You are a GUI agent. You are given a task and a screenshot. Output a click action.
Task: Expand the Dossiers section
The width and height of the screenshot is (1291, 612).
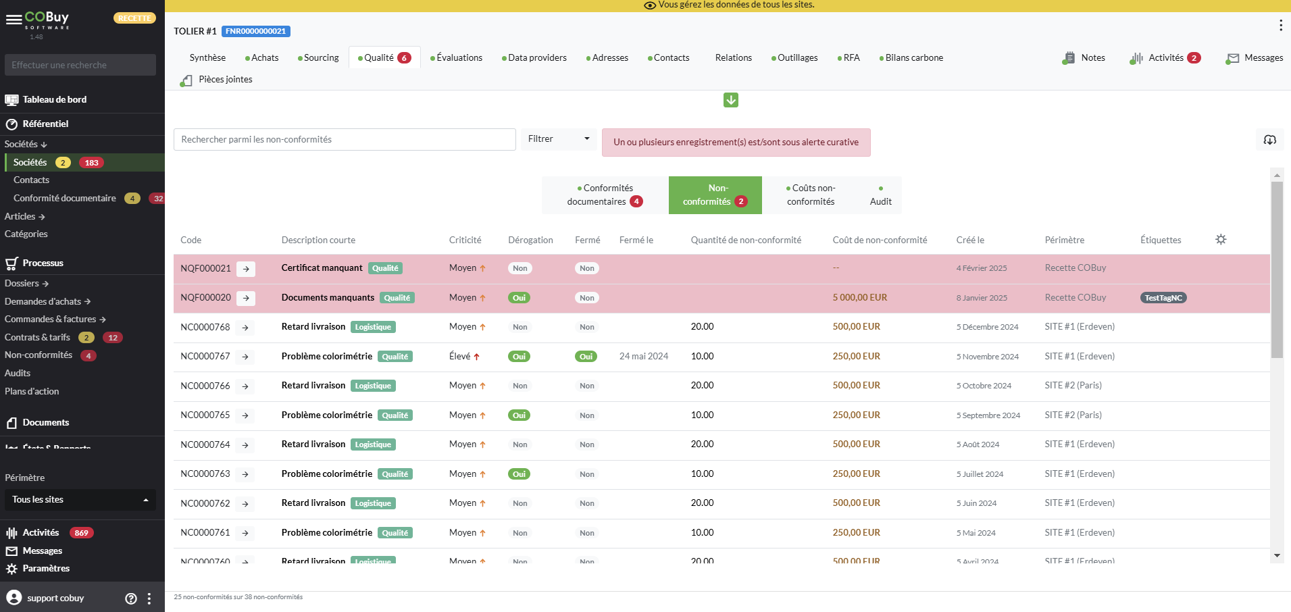click(x=26, y=284)
